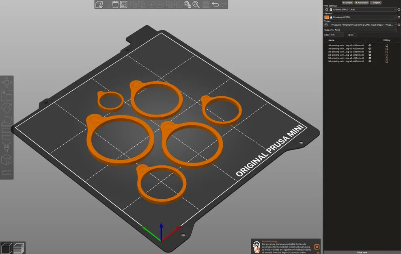Select the Cut tool in left sidebar
Screen dimensions: 401x254
(x=6, y=134)
